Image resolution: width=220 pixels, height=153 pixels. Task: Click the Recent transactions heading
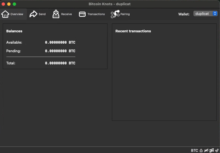click(133, 31)
